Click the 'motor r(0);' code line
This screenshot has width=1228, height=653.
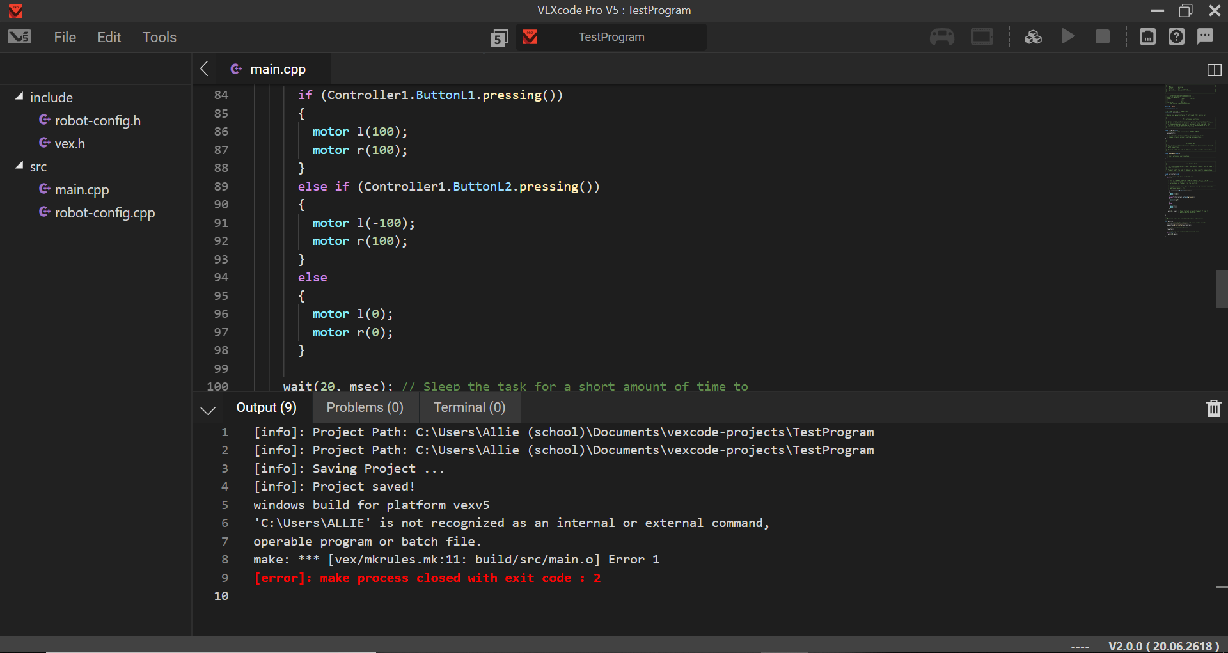(x=352, y=332)
